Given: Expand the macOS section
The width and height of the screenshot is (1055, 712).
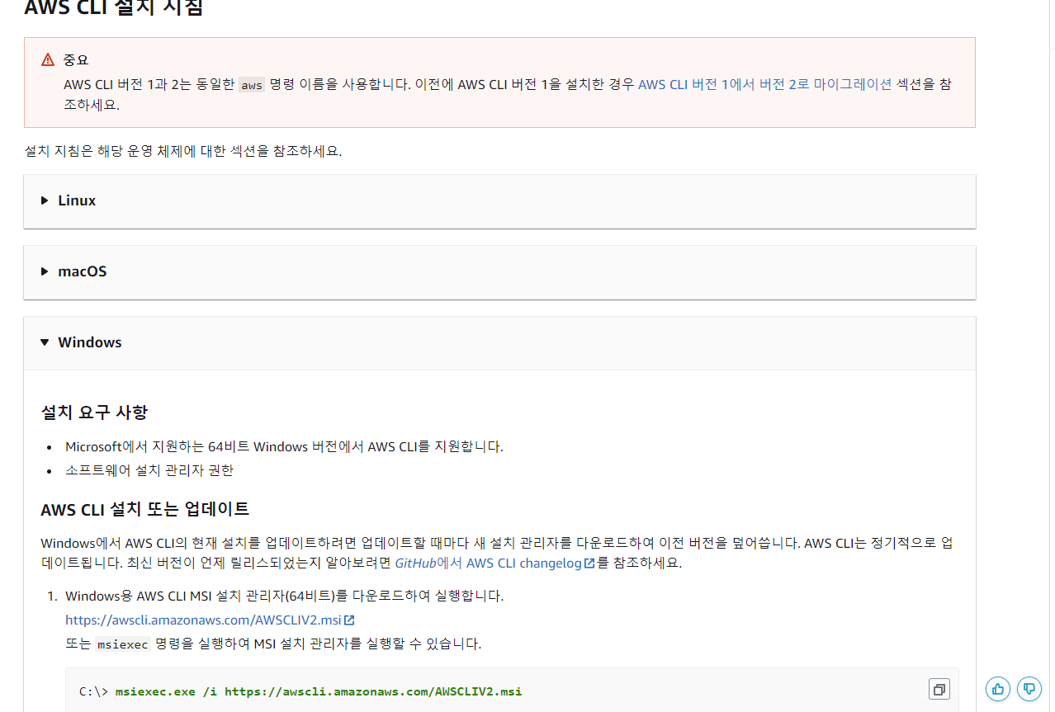Looking at the screenshot, I should coord(499,272).
